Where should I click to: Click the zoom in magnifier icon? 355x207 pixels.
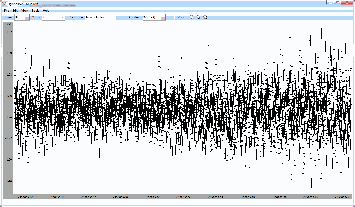(205, 17)
